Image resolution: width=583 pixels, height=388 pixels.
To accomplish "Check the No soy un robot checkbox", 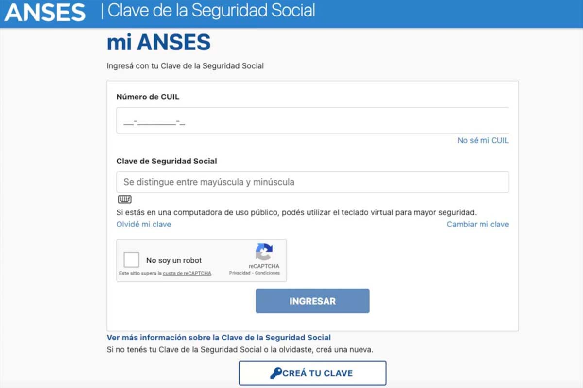I will coord(131,259).
